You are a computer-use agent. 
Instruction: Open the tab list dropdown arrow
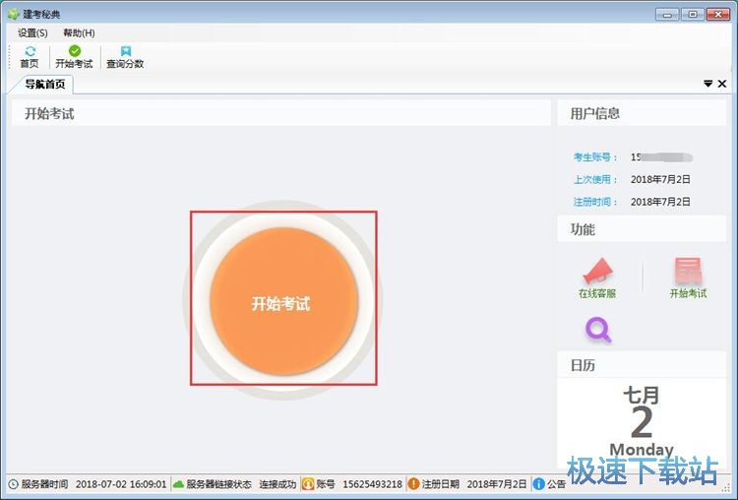click(707, 84)
